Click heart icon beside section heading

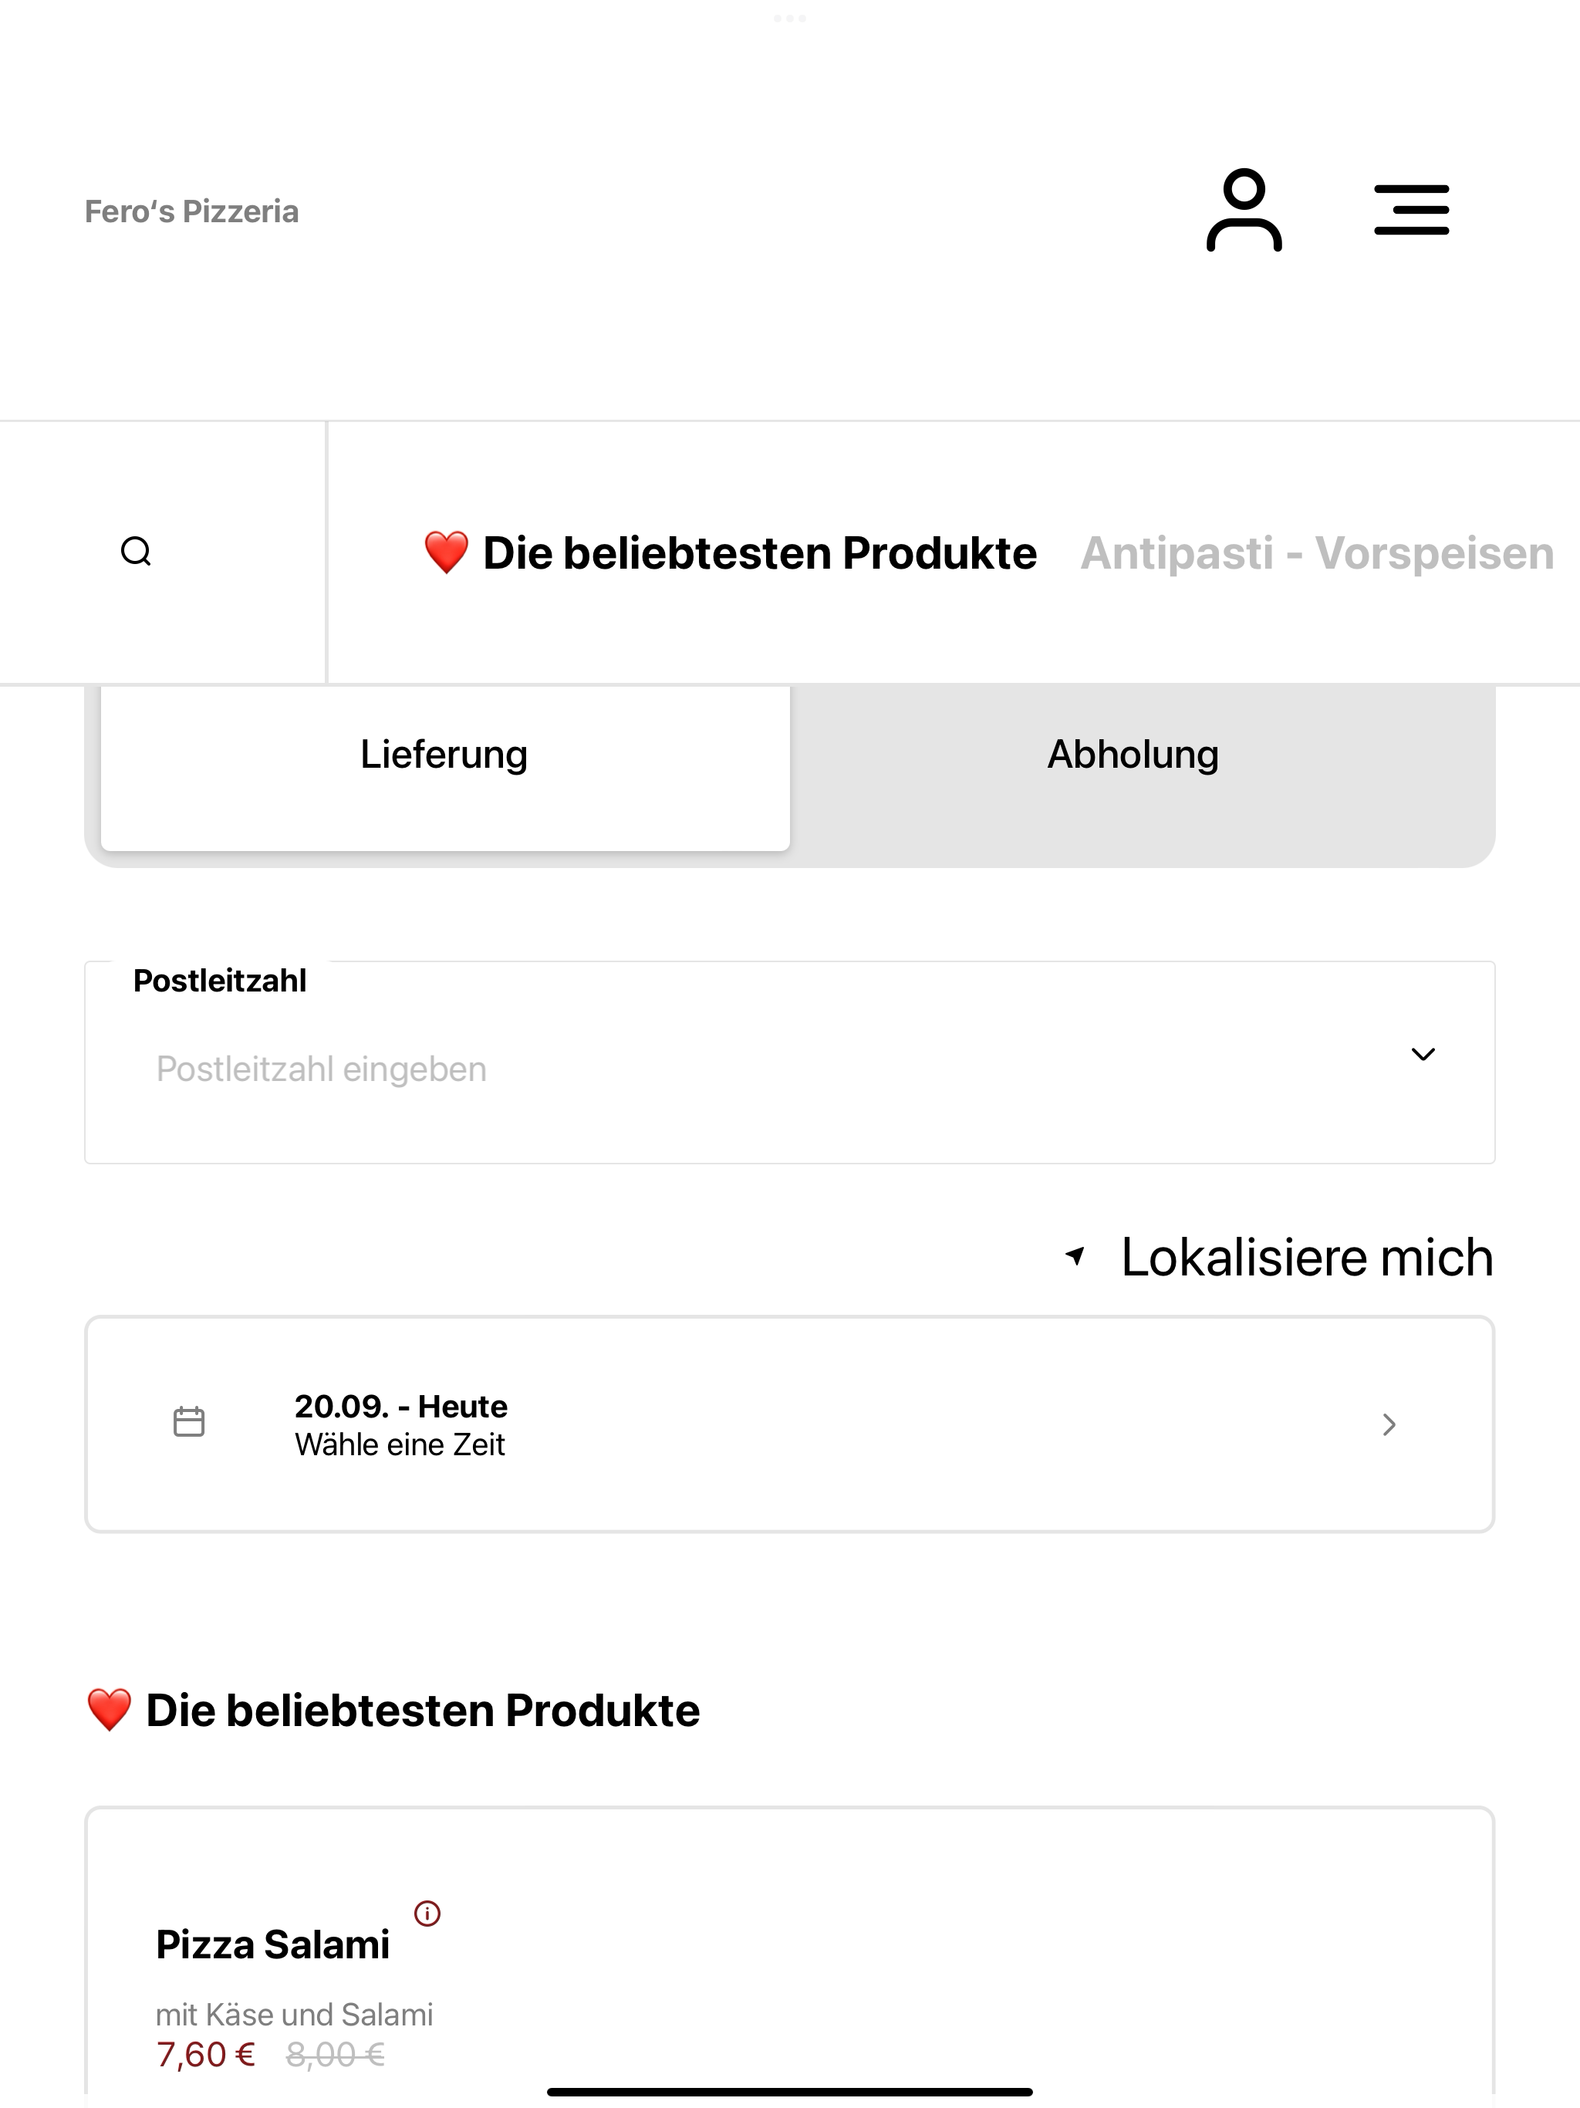click(109, 1710)
